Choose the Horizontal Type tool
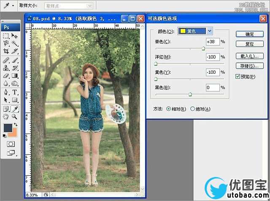270x201 pixels. (x=14, y=92)
